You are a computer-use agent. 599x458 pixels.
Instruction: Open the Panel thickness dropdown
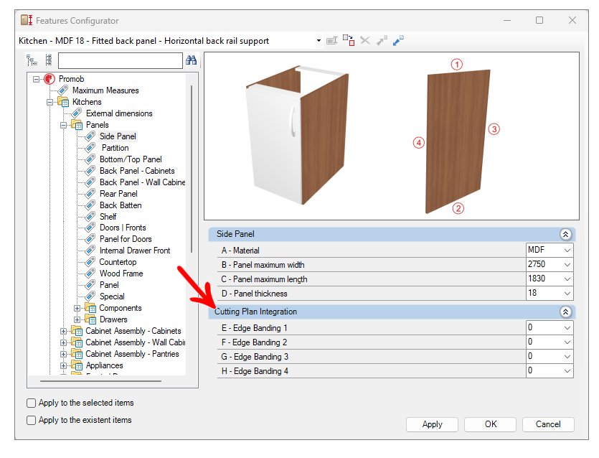coord(567,293)
